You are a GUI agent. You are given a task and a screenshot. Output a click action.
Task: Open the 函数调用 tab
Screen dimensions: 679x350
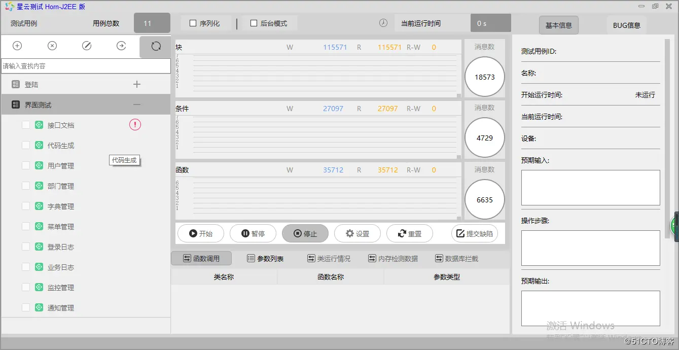tap(201, 258)
